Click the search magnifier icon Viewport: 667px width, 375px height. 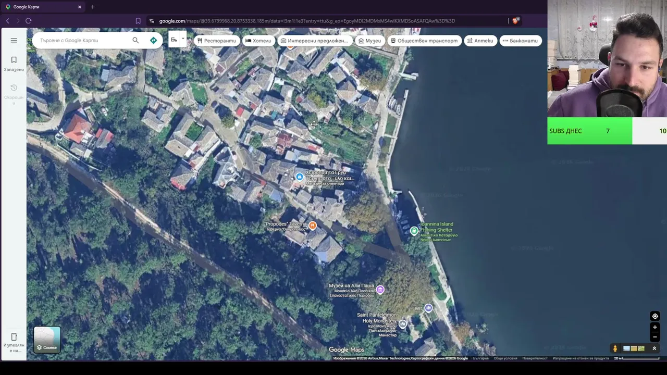[135, 40]
